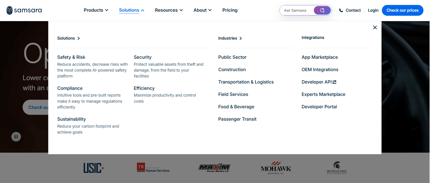
Task: Expand the Products dropdown menu
Action: click(96, 10)
